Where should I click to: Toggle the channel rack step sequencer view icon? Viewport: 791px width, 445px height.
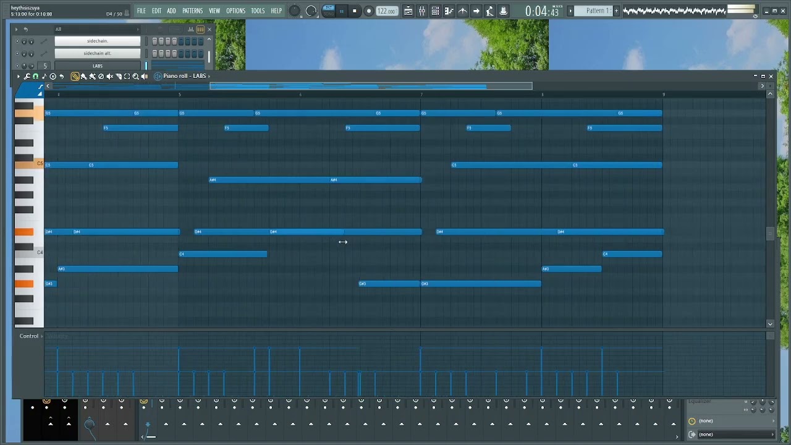tap(201, 29)
